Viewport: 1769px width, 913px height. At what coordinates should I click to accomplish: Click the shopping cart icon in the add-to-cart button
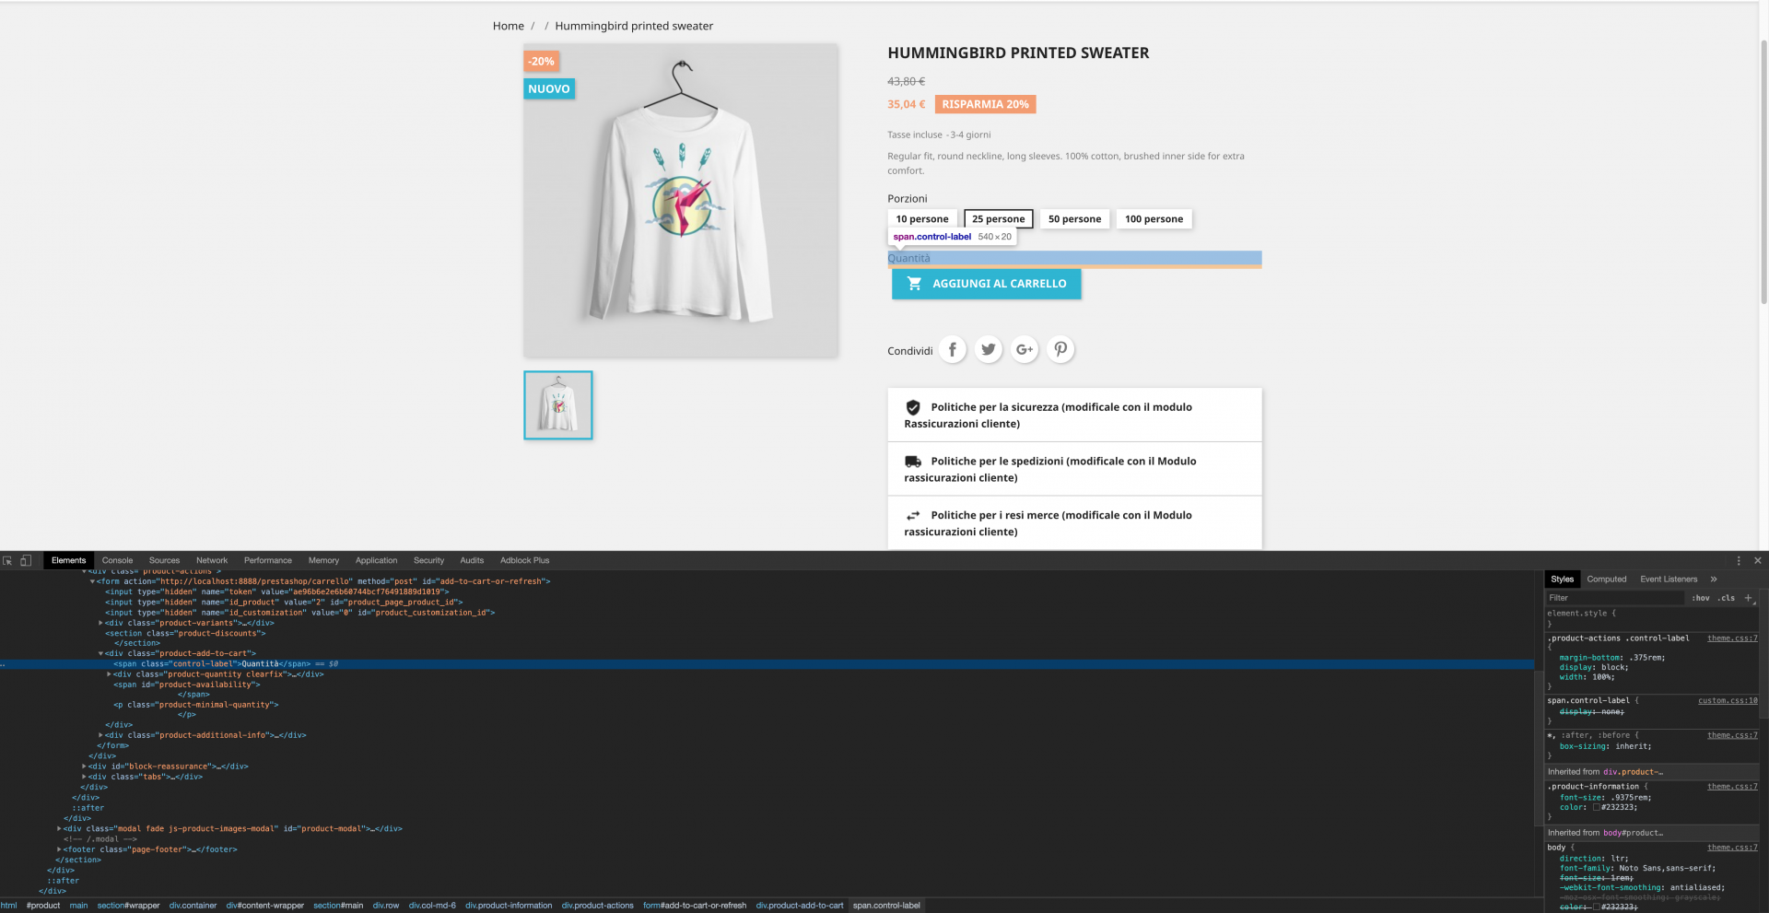(914, 284)
